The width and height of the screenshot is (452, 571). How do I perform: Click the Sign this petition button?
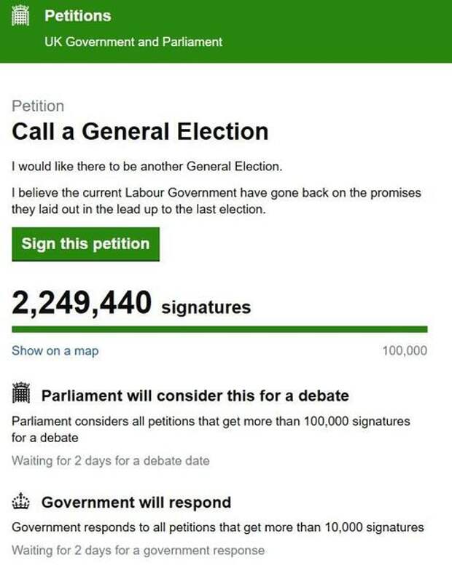(x=86, y=244)
